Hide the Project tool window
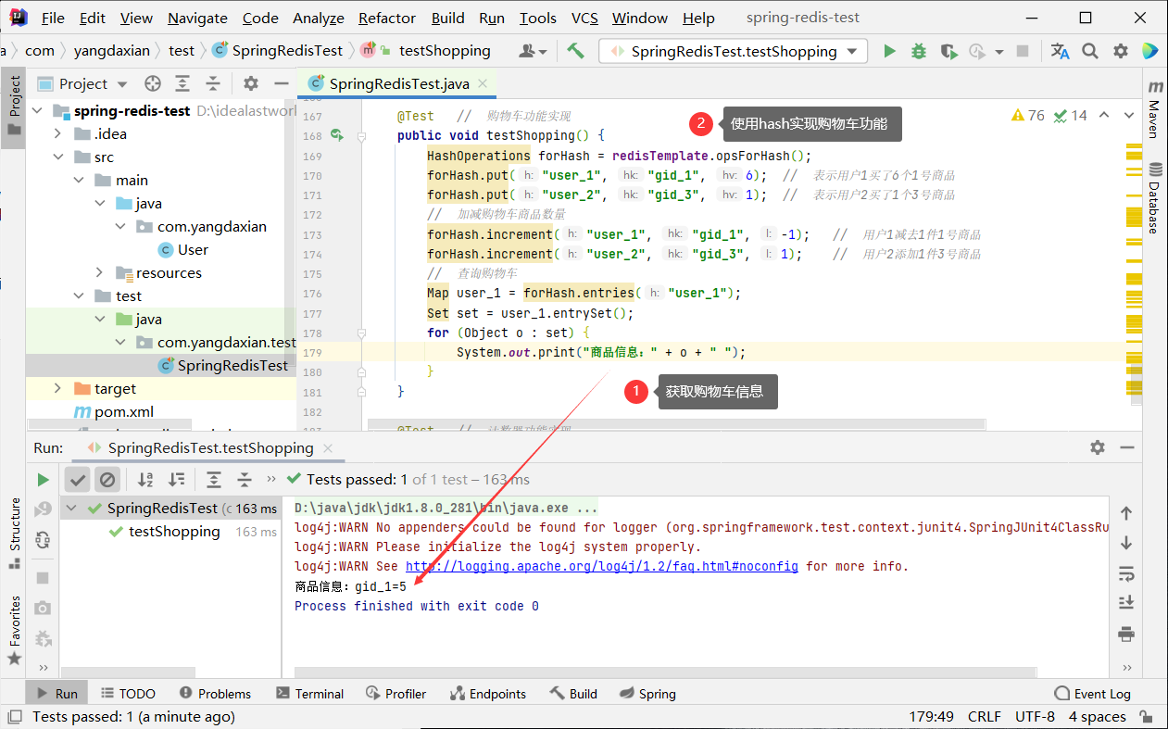1168x729 pixels. [280, 83]
